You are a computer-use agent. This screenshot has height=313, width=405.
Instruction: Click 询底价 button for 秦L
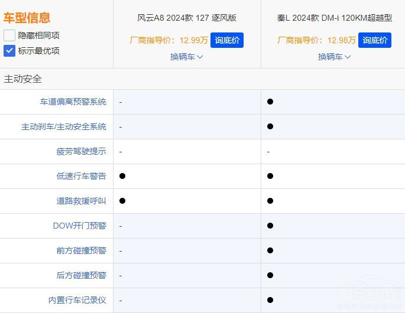tap(375, 40)
